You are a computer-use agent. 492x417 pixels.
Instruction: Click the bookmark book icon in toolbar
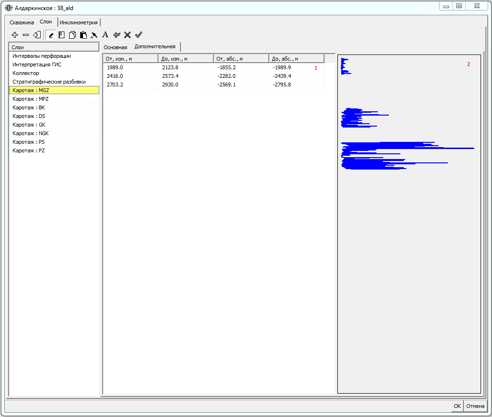pyautogui.click(x=62, y=35)
